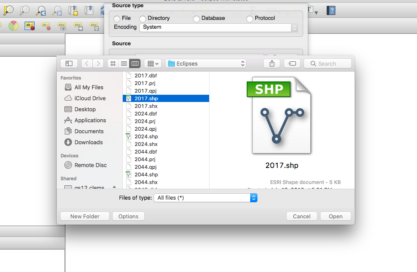Open Applications in sidebar
Screen dimensions: 417x272
(x=90, y=120)
